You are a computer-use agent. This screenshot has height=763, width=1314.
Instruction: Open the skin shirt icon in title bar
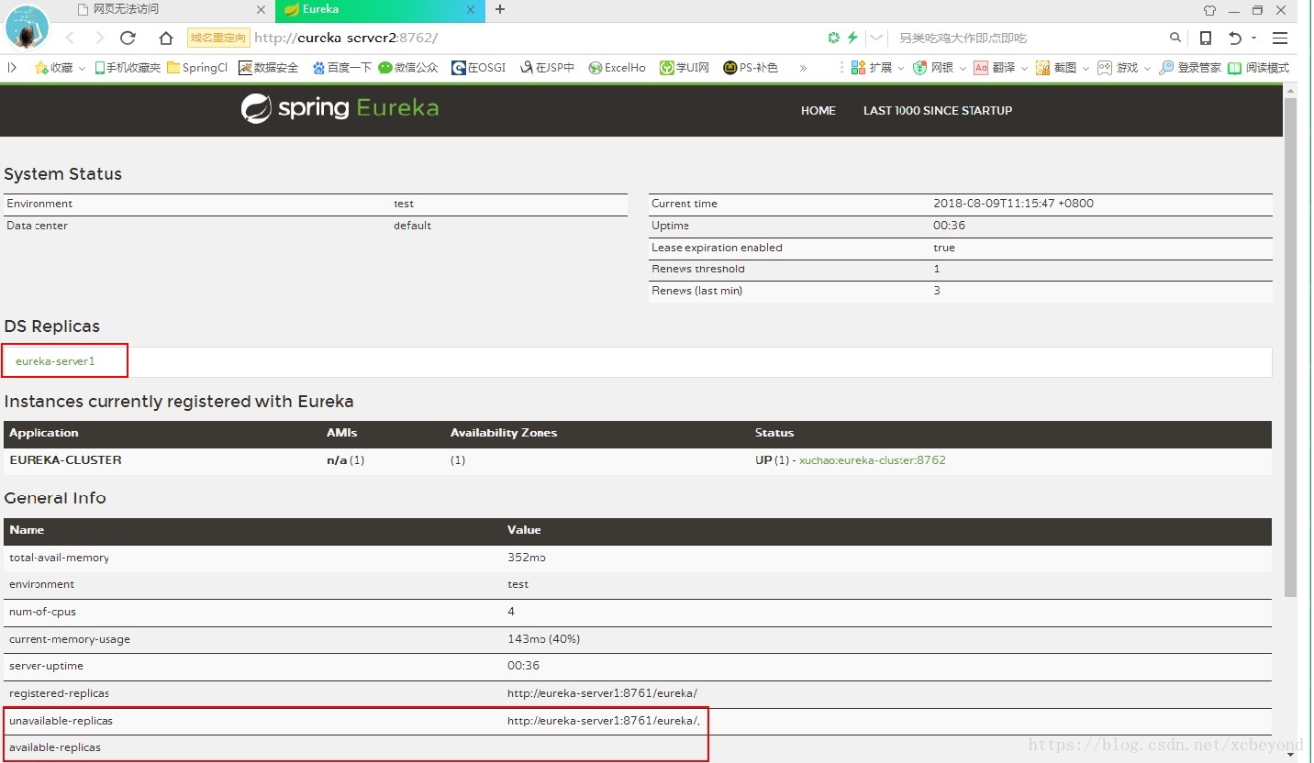point(1209,10)
